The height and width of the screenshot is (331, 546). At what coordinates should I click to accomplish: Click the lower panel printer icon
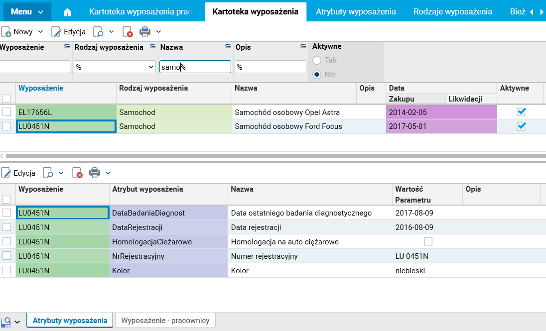(x=95, y=173)
